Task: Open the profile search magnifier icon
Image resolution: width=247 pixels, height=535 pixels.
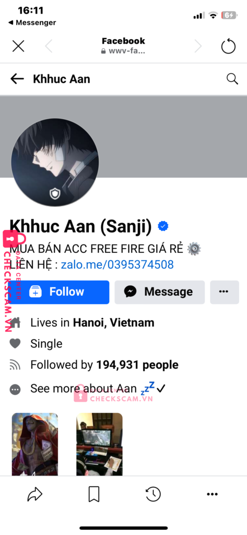Action: (232, 79)
